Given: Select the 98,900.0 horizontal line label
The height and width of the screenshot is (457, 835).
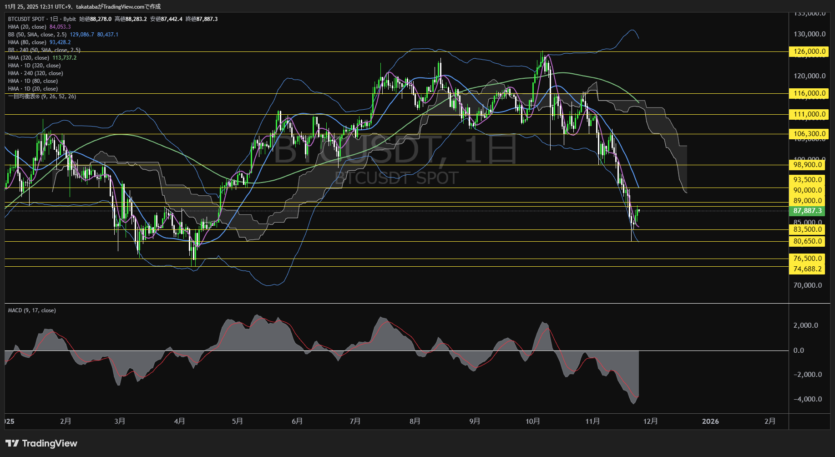Looking at the screenshot, I should pyautogui.click(x=807, y=165).
